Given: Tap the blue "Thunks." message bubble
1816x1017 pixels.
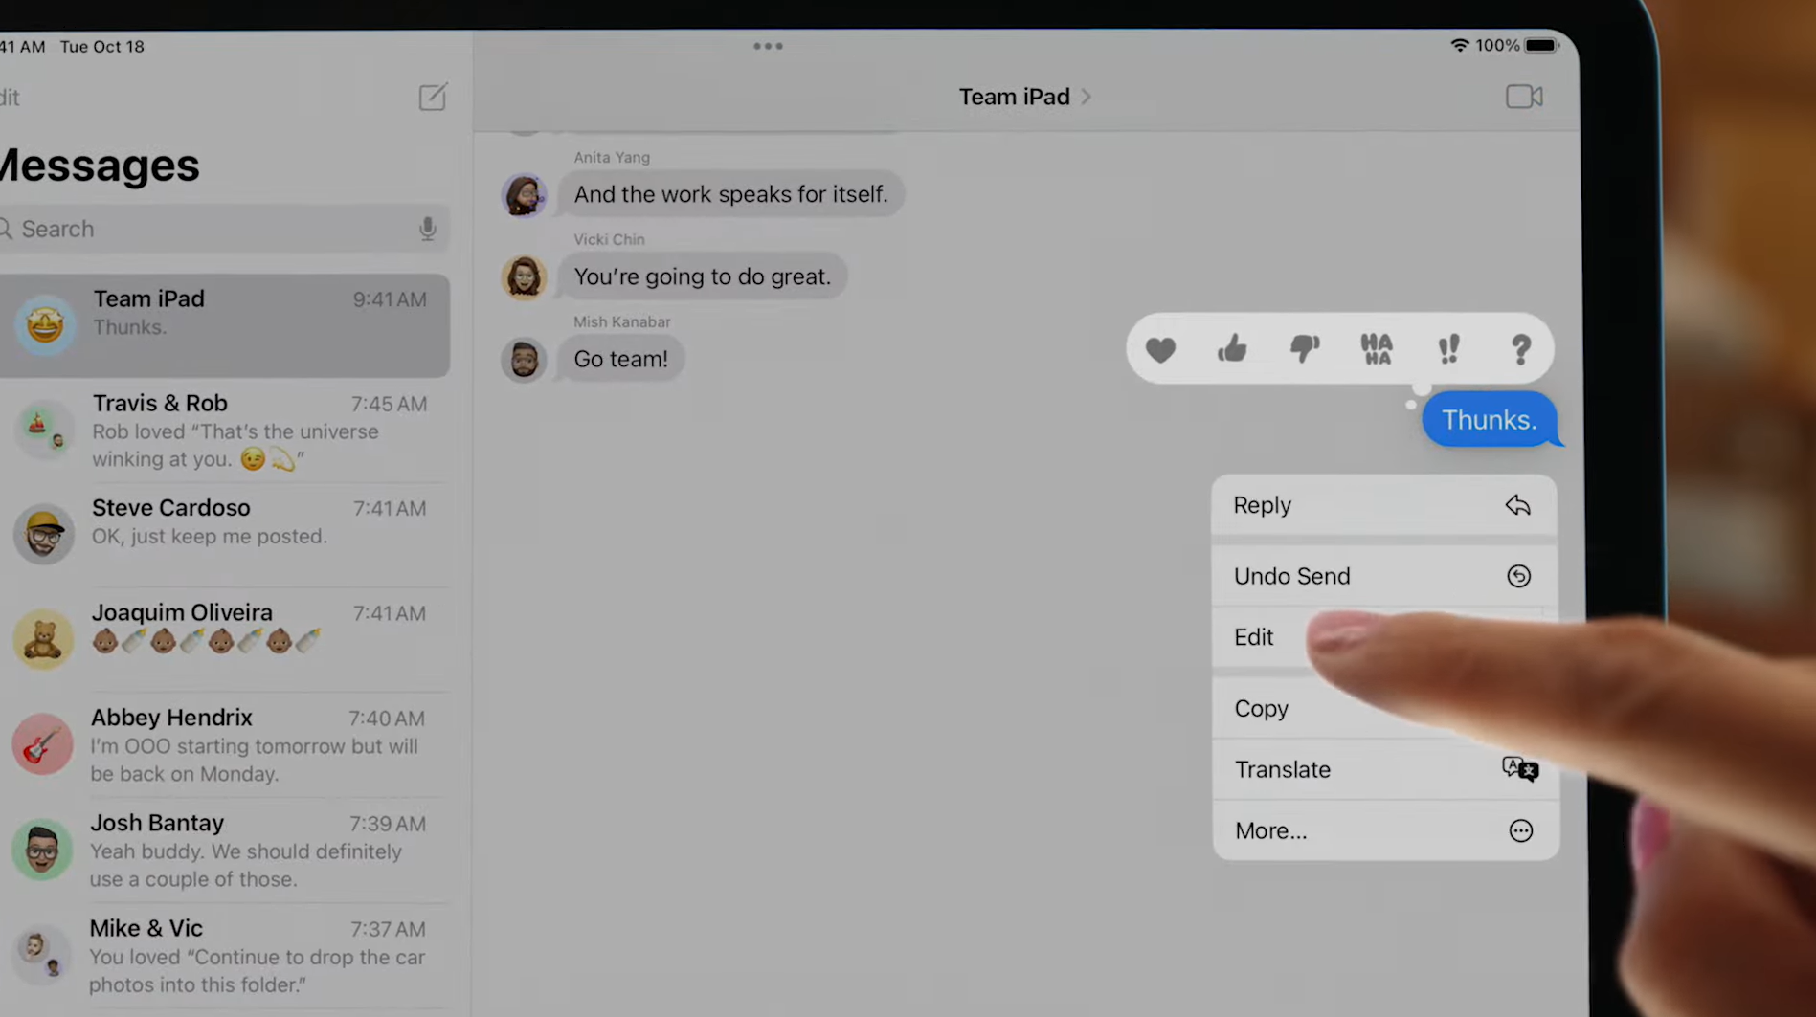Looking at the screenshot, I should tap(1490, 420).
